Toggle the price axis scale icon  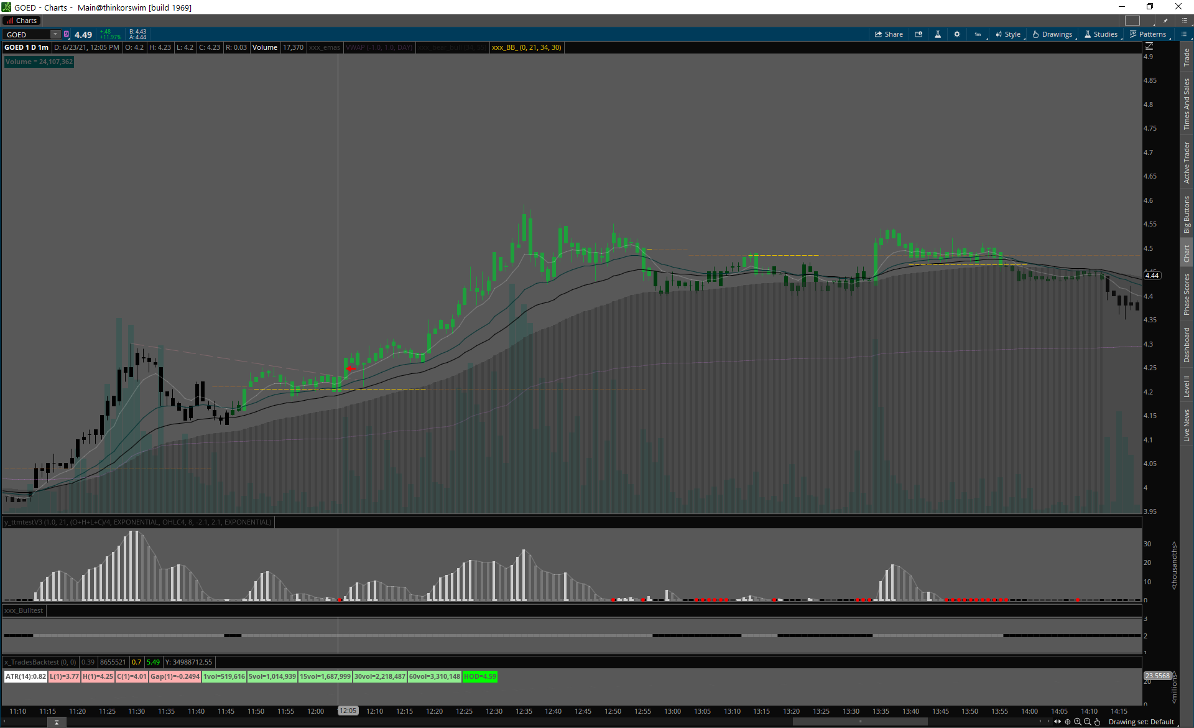[x=1149, y=47]
